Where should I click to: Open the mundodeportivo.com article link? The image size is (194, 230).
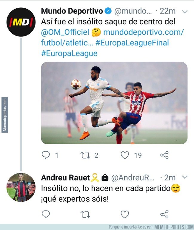point(112,37)
